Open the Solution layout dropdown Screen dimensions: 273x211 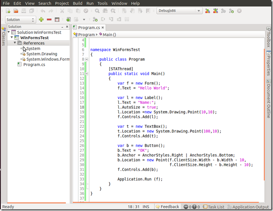tap(21, 20)
